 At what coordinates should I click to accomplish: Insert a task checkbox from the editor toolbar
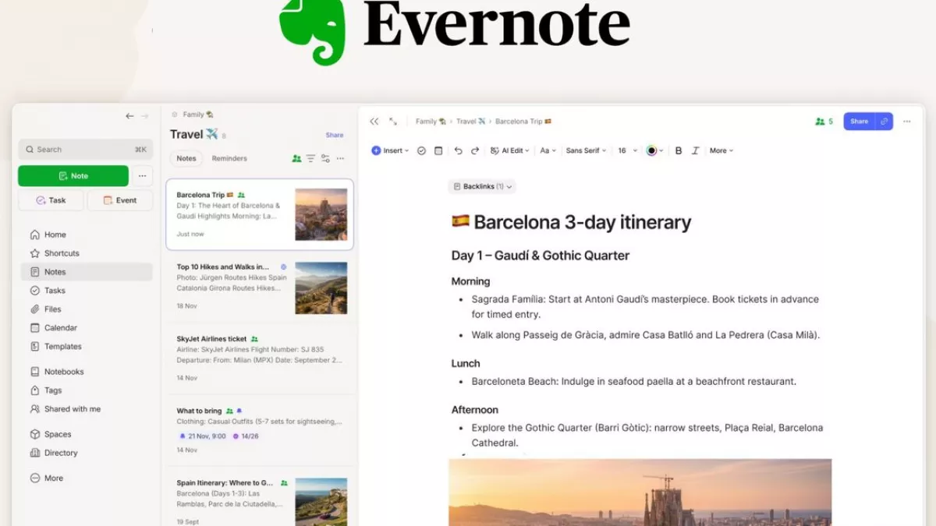pyautogui.click(x=421, y=150)
